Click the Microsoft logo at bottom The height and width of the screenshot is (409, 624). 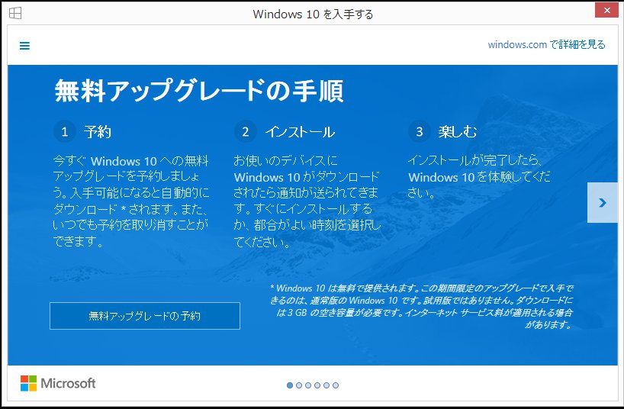coord(58,383)
